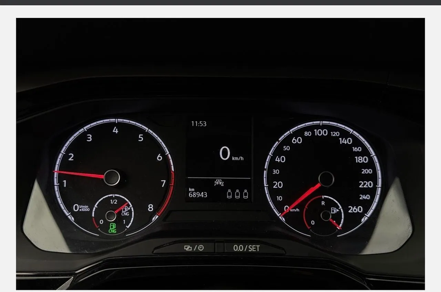Click the leftmost CNG cylinder icon
This screenshot has height=292, width=441.
pos(229,194)
